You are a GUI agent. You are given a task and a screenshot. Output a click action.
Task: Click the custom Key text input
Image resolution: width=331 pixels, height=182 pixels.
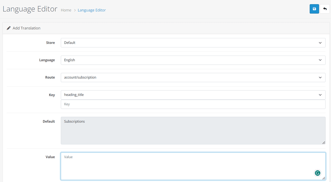[x=193, y=104]
